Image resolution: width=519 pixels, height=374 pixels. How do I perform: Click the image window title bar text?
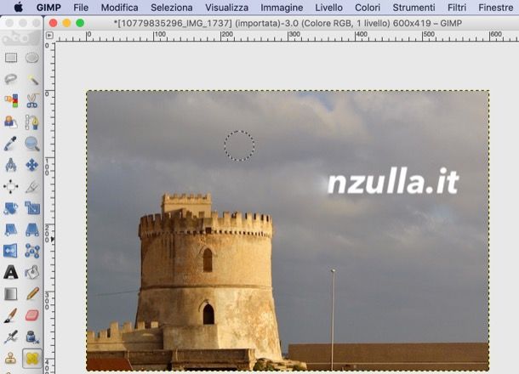pos(288,23)
